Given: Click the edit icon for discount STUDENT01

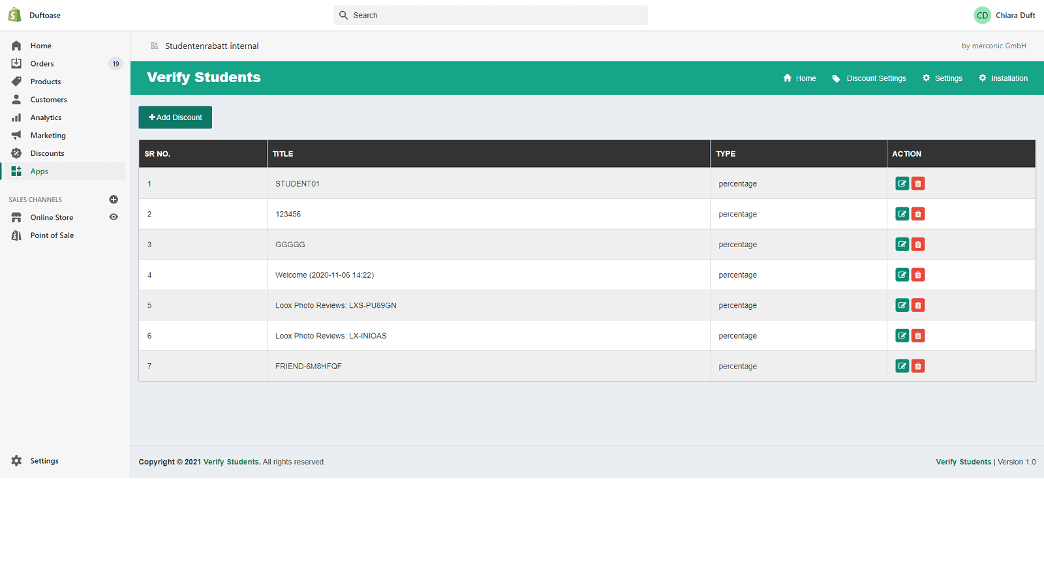Looking at the screenshot, I should 902,183.
